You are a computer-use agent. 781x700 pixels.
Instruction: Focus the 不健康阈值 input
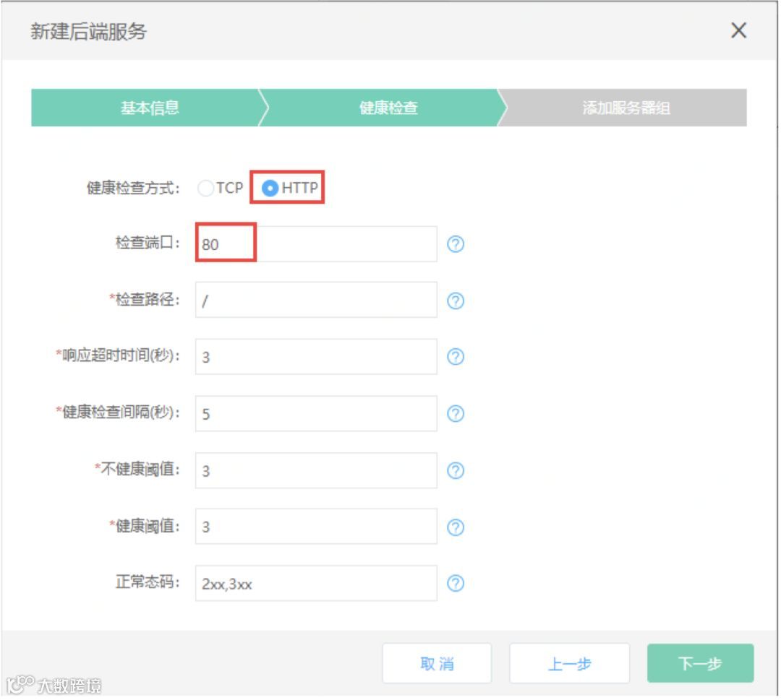[x=316, y=470]
